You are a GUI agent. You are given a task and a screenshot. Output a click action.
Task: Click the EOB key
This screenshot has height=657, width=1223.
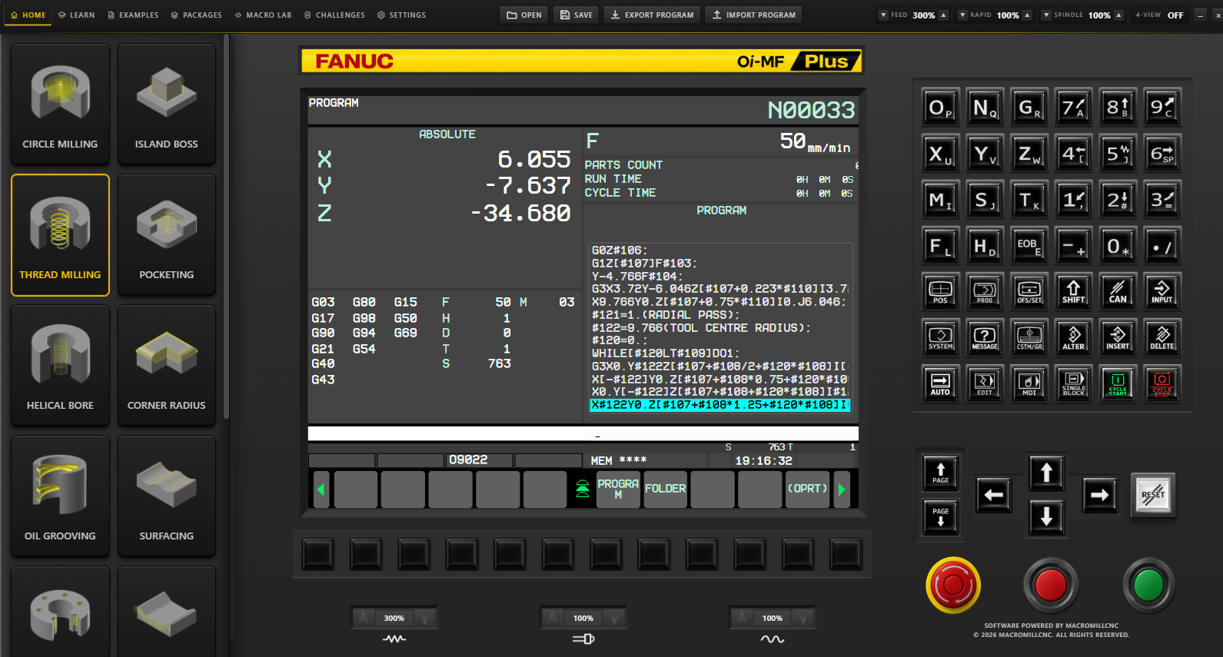1029,245
